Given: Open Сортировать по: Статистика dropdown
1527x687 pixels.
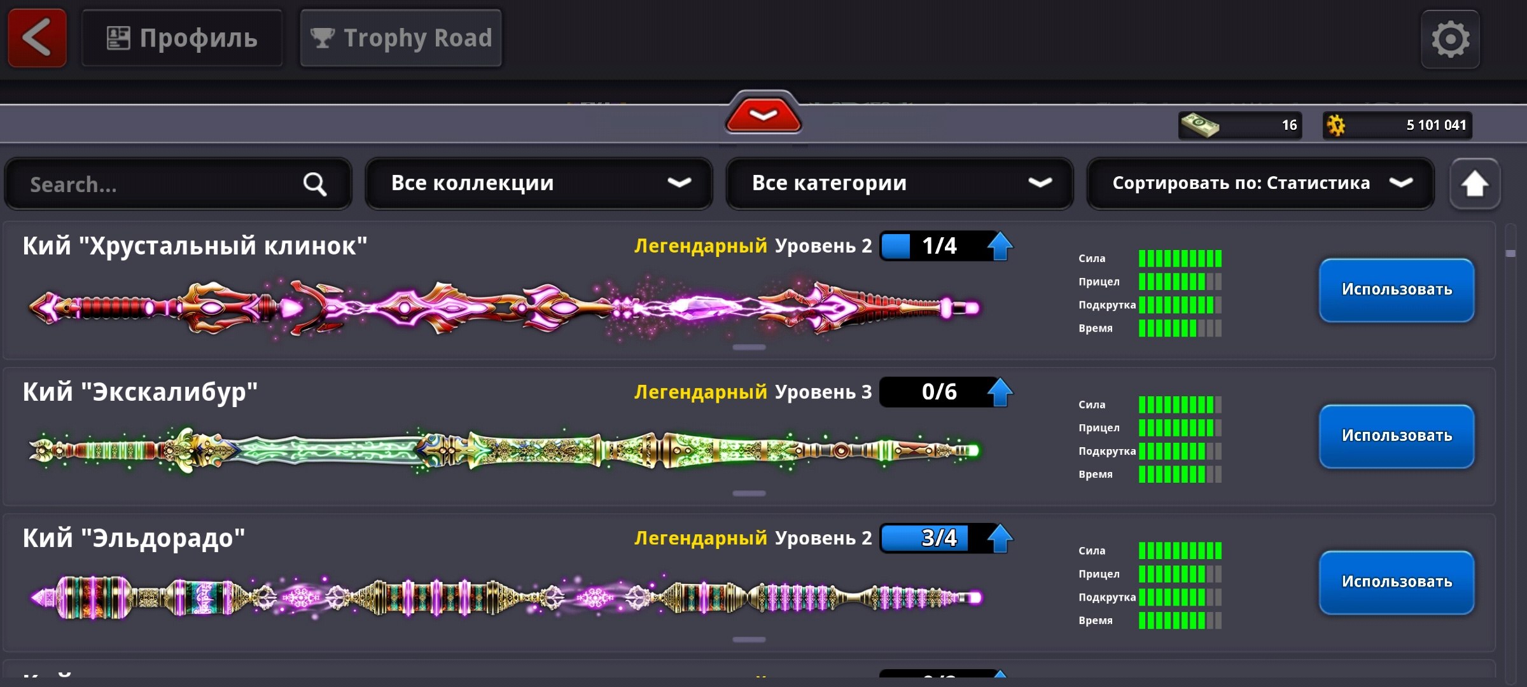Looking at the screenshot, I should click(1260, 183).
